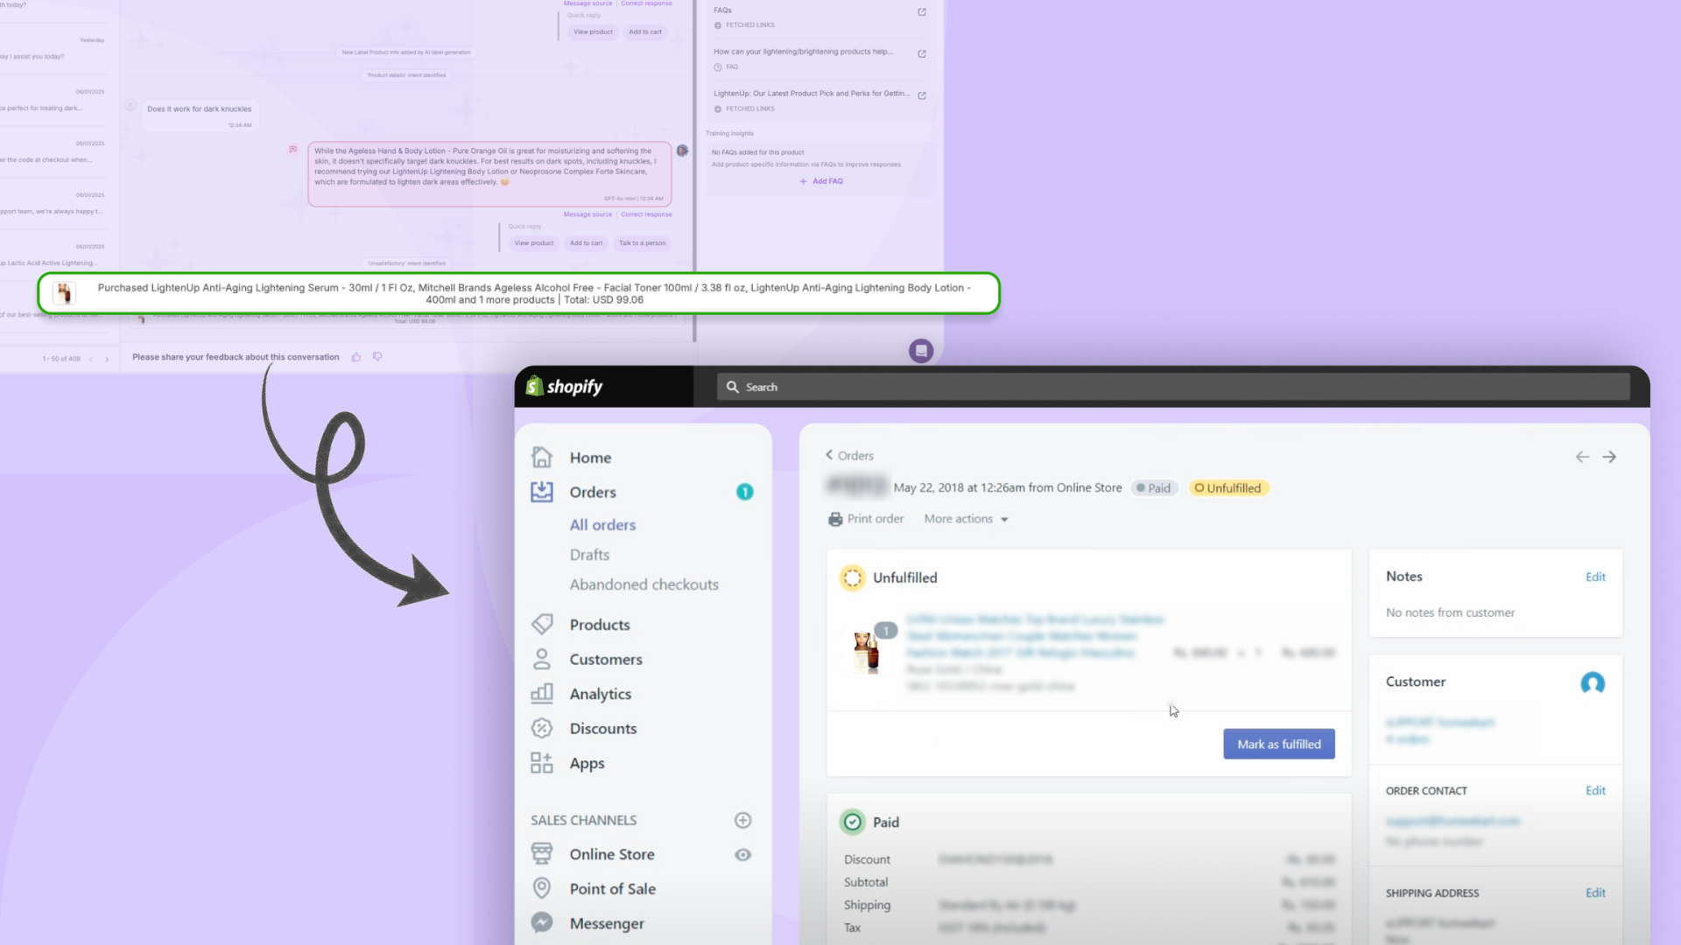
Task: Select the Customers icon in sidebar
Action: [541, 659]
